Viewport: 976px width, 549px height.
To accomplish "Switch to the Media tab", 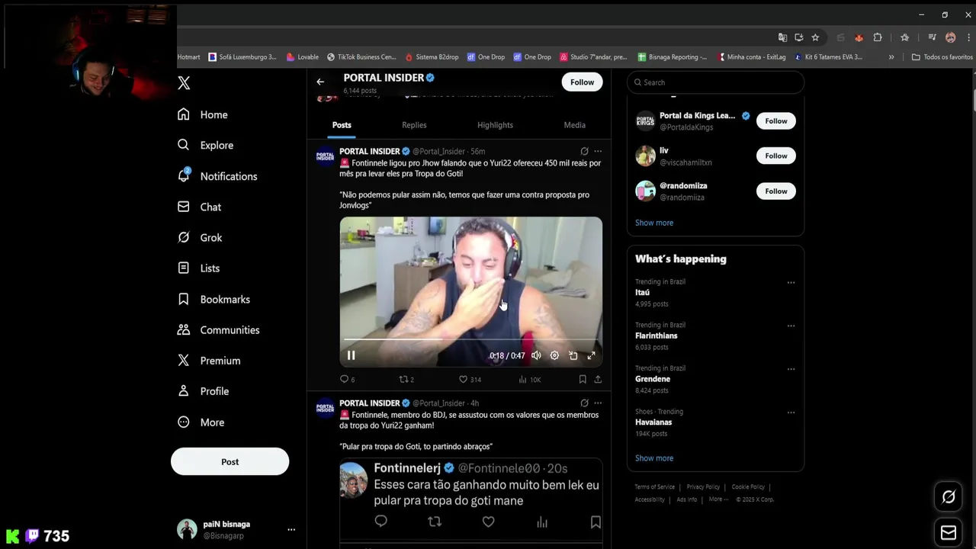I will coord(574,125).
